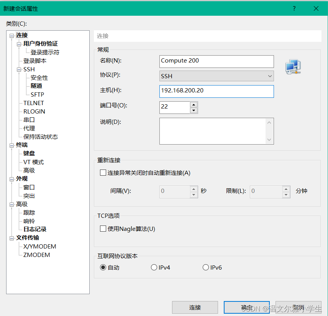Click the session computer icon beside the name field
Image resolution: width=328 pixels, height=316 pixels.
(293, 66)
